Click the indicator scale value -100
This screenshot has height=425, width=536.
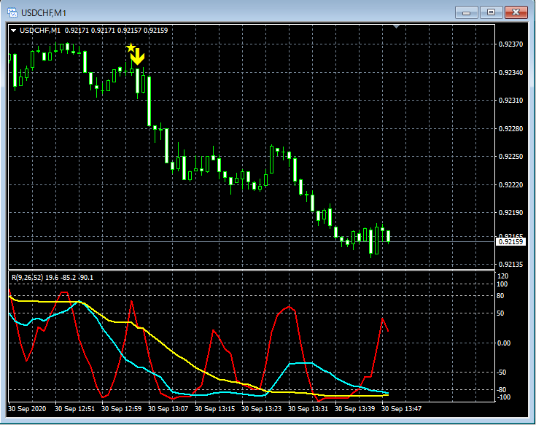(x=503, y=397)
